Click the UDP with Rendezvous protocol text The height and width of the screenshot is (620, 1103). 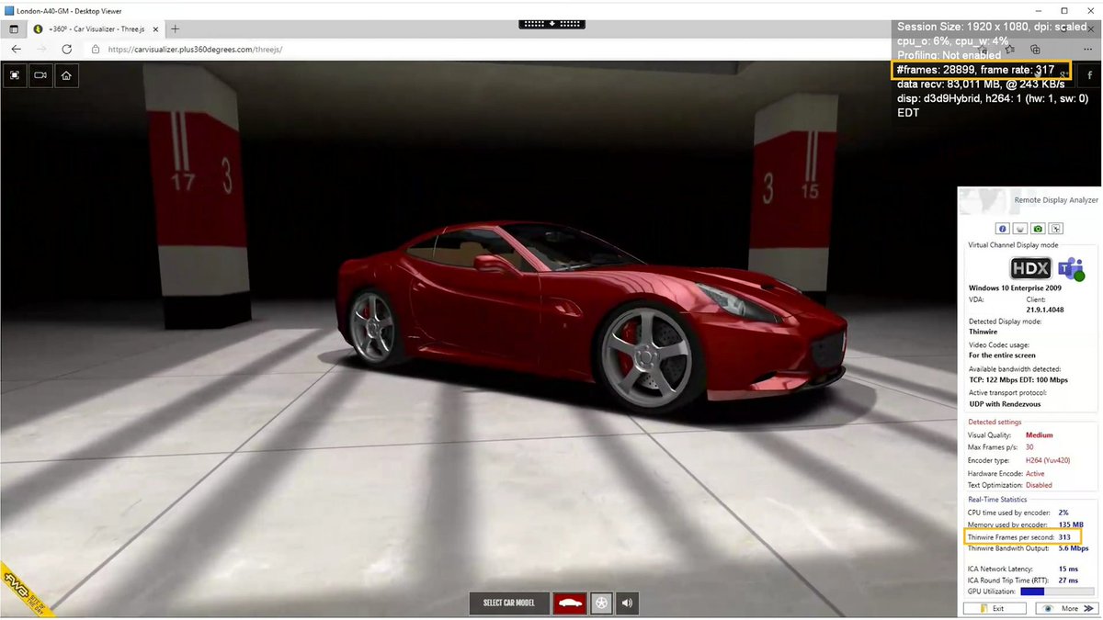click(1003, 404)
